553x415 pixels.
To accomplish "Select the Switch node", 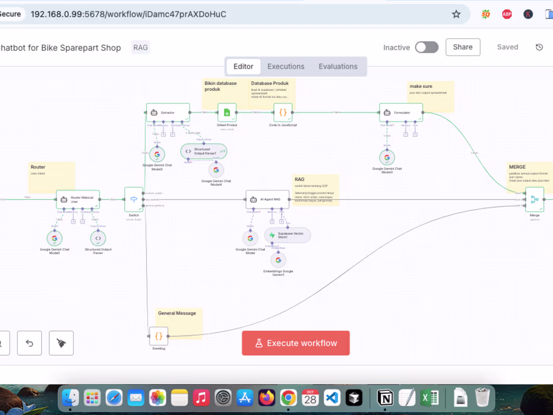I will (x=133, y=200).
